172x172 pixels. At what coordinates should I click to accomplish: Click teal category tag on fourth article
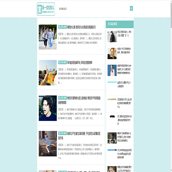coord(63,133)
